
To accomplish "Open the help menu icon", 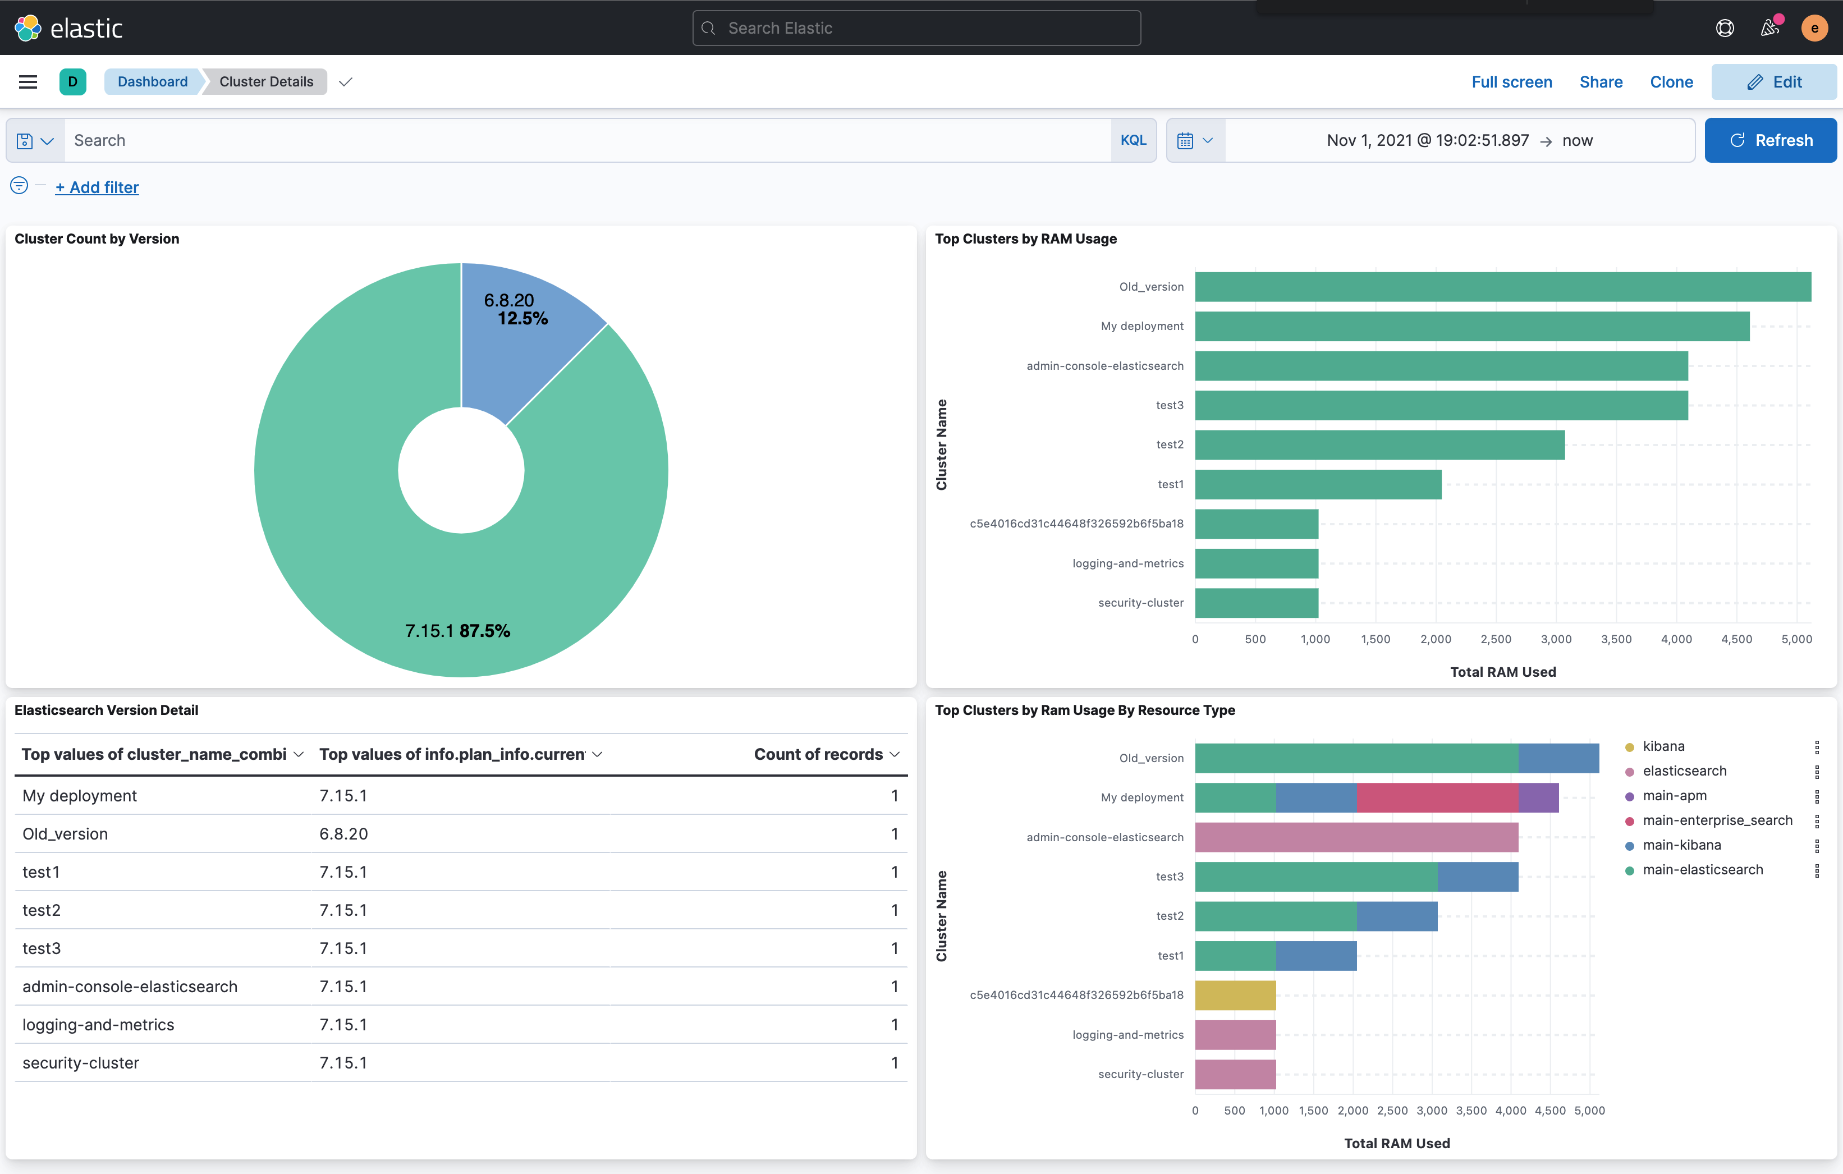I will [1725, 28].
